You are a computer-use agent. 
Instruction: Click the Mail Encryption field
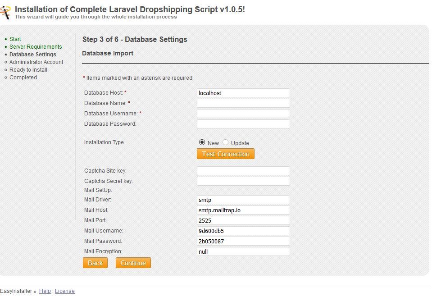(243, 251)
